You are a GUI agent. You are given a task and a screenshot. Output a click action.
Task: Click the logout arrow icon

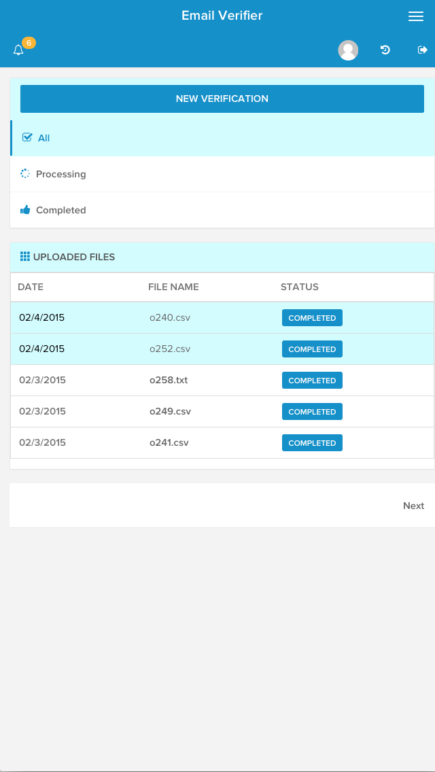pos(422,50)
